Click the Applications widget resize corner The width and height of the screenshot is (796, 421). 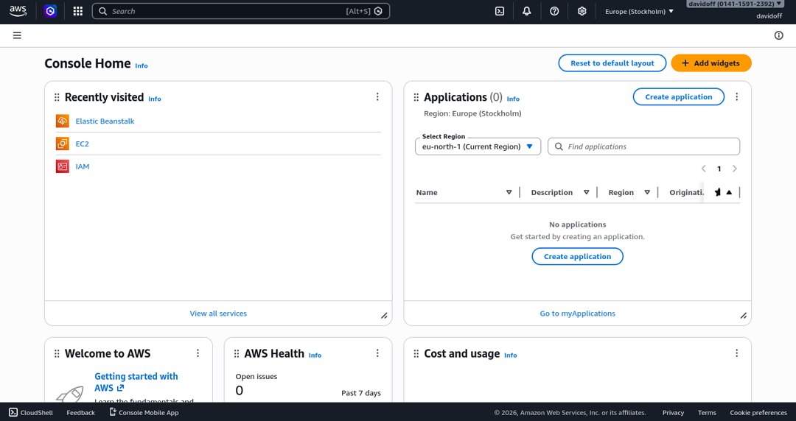(743, 316)
